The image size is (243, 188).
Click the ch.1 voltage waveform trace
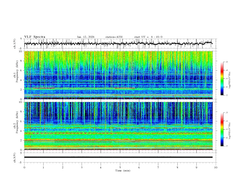pos(118,43)
